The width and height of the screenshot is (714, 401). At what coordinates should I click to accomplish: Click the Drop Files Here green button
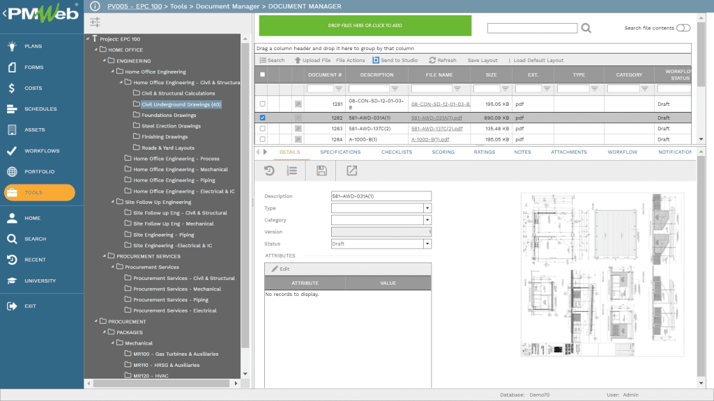(365, 26)
